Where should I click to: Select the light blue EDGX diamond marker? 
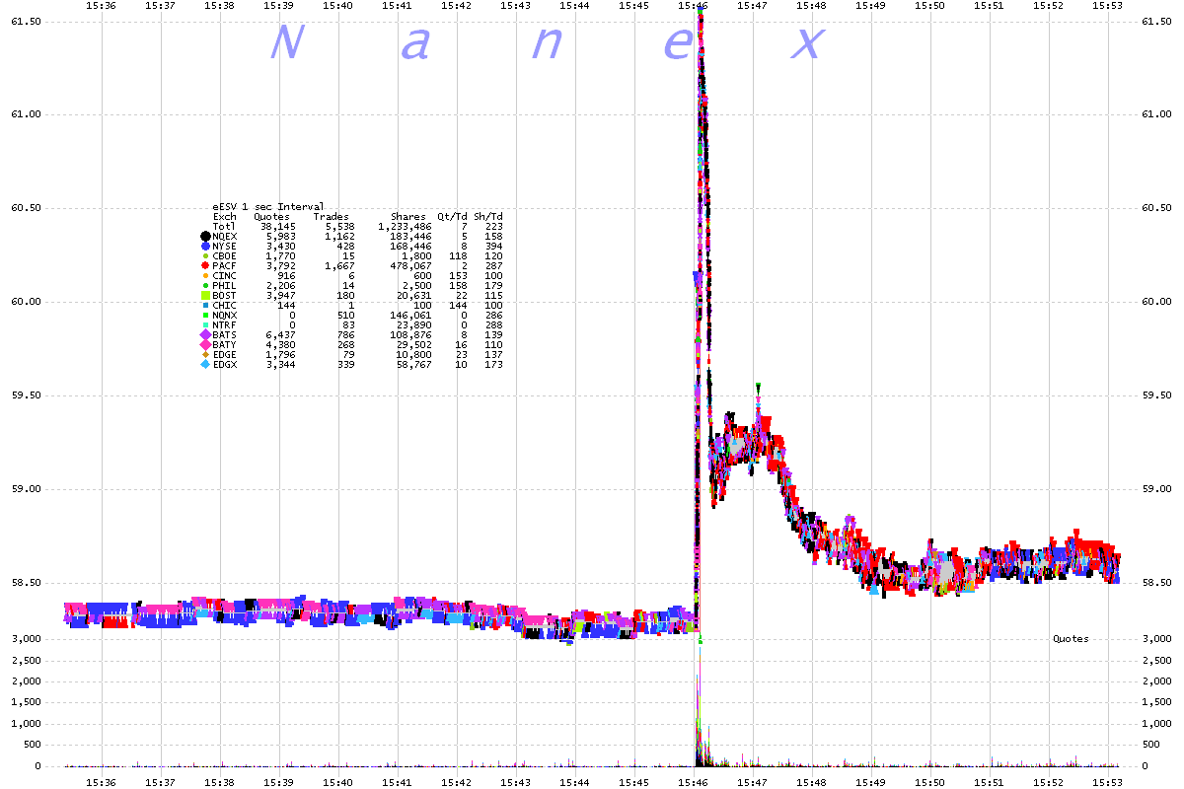205,365
